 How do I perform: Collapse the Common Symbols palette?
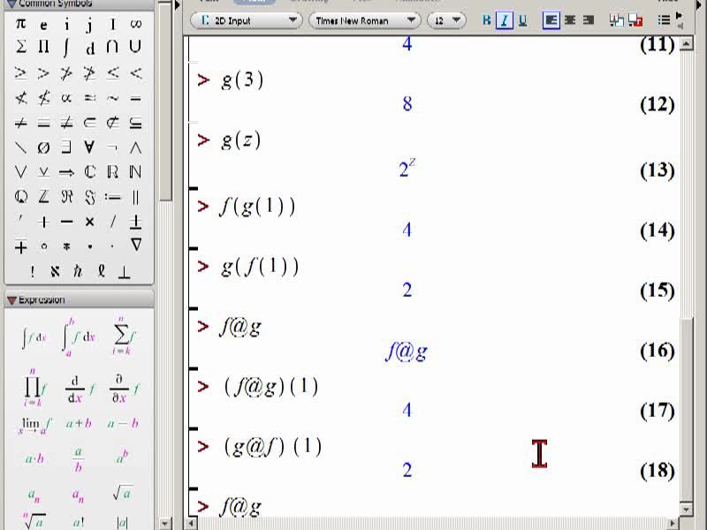point(11,4)
